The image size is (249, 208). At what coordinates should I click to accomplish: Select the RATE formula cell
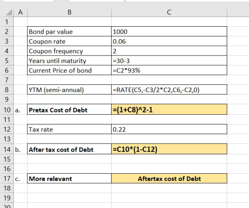pyautogui.click(x=169, y=89)
